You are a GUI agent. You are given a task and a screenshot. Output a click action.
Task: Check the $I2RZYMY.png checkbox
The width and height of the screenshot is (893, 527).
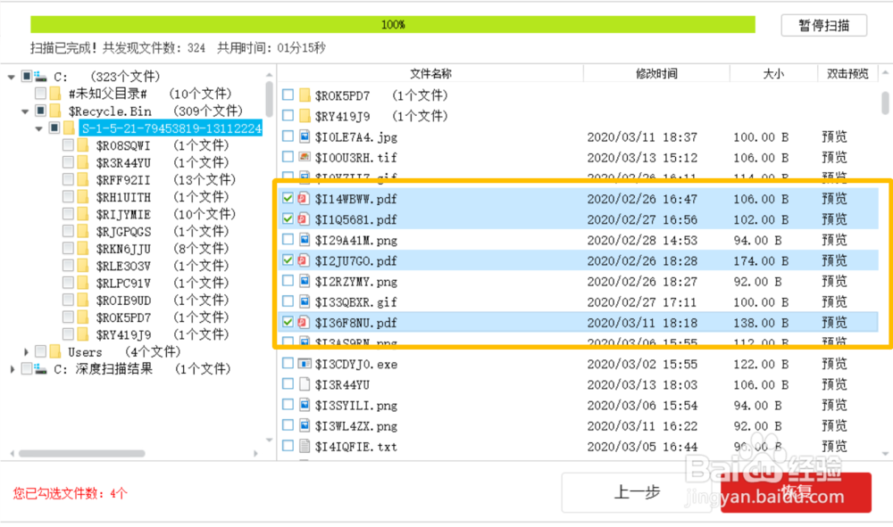pos(288,281)
